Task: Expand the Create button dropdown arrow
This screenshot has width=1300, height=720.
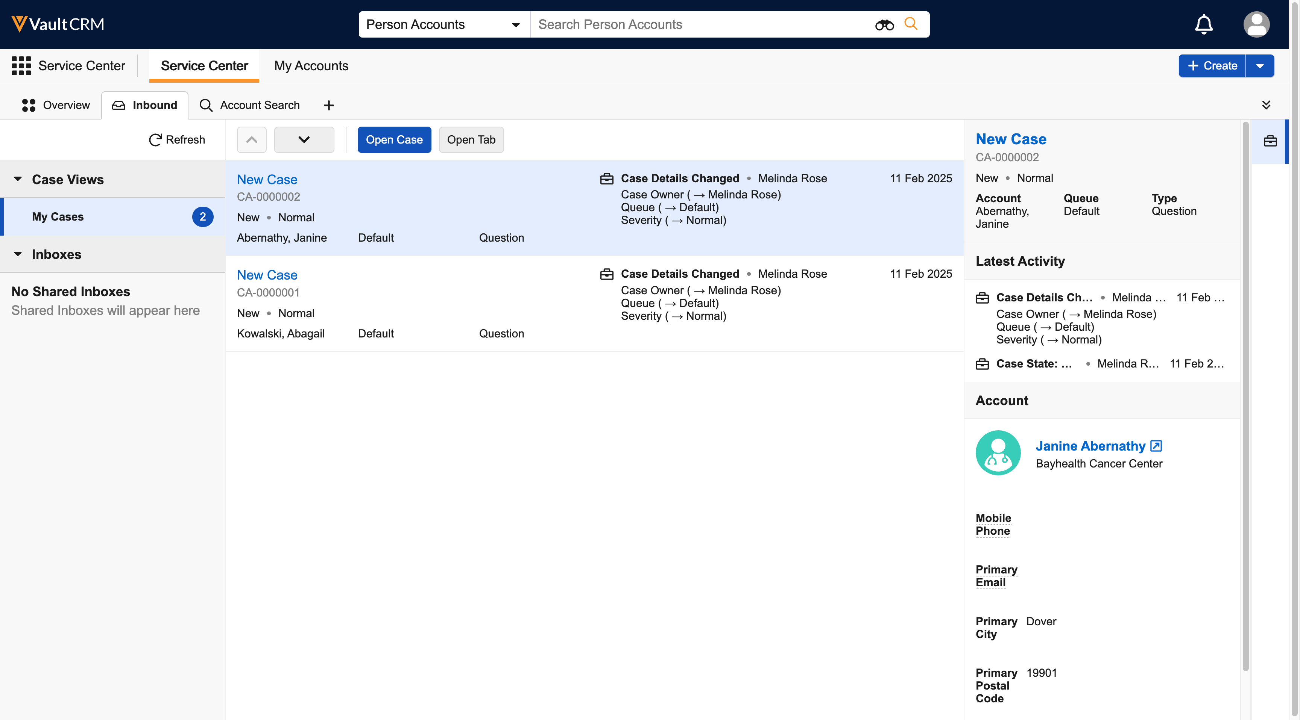Action: pyautogui.click(x=1260, y=65)
